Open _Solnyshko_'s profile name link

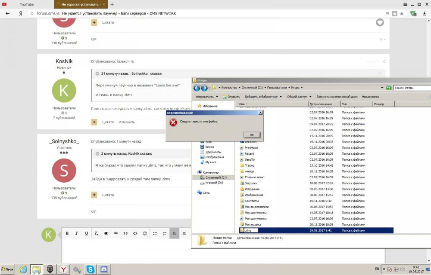[64, 141]
